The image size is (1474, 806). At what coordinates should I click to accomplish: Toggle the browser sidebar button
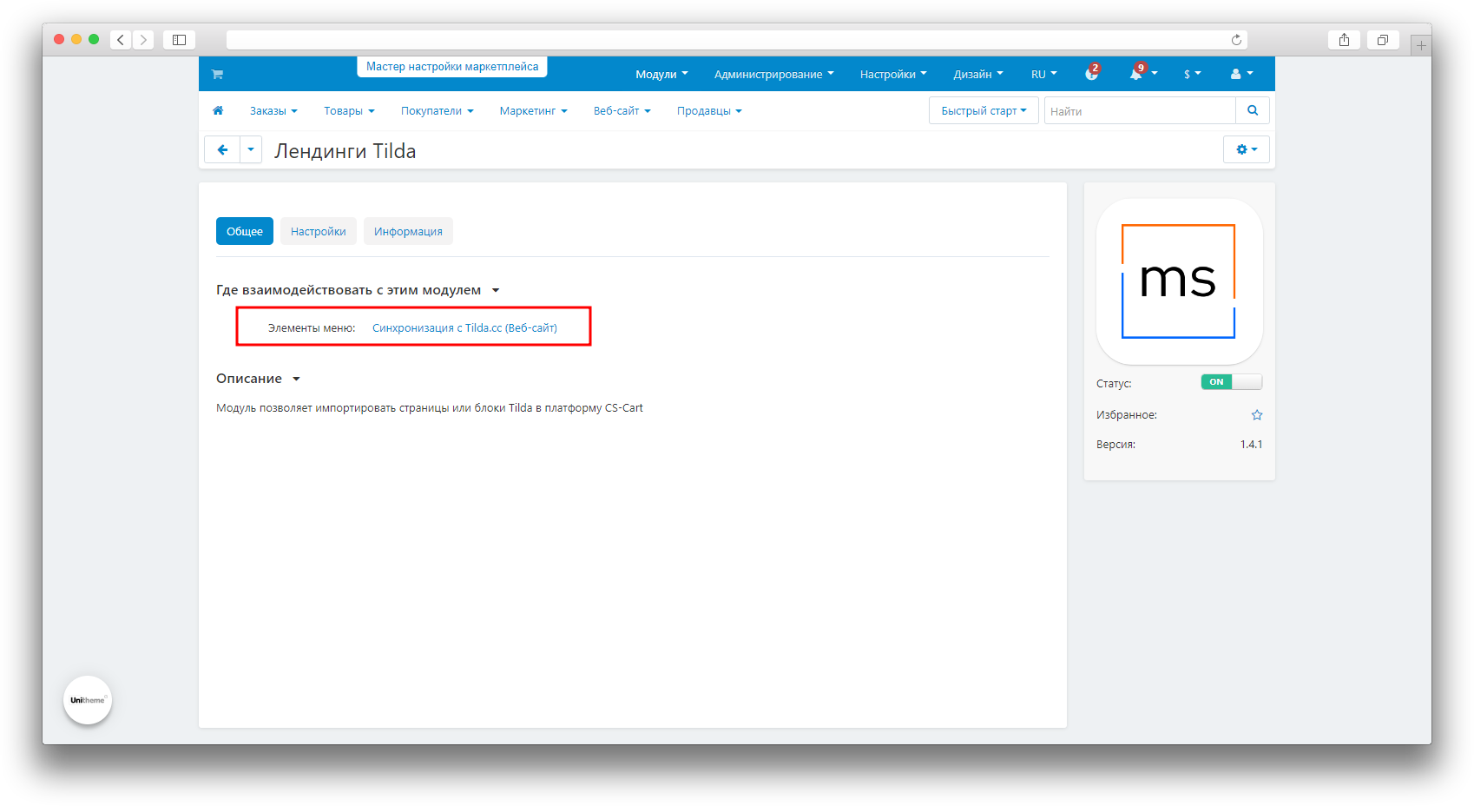click(179, 40)
